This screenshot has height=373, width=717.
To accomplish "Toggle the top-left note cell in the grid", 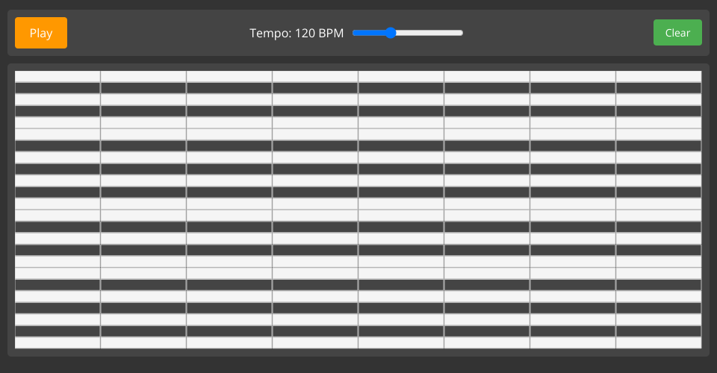I will [58, 76].
